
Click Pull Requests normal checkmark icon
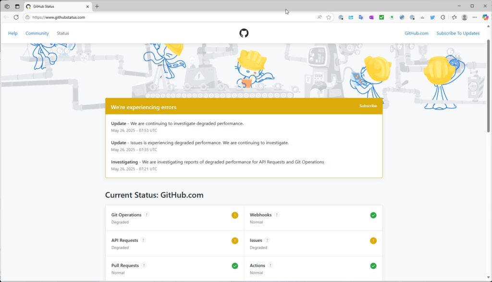tap(234, 266)
